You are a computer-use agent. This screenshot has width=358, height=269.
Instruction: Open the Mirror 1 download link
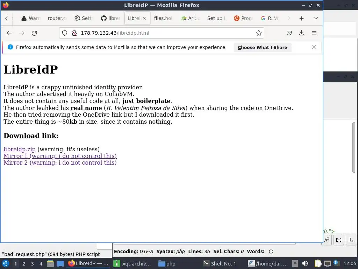(x=60, y=156)
